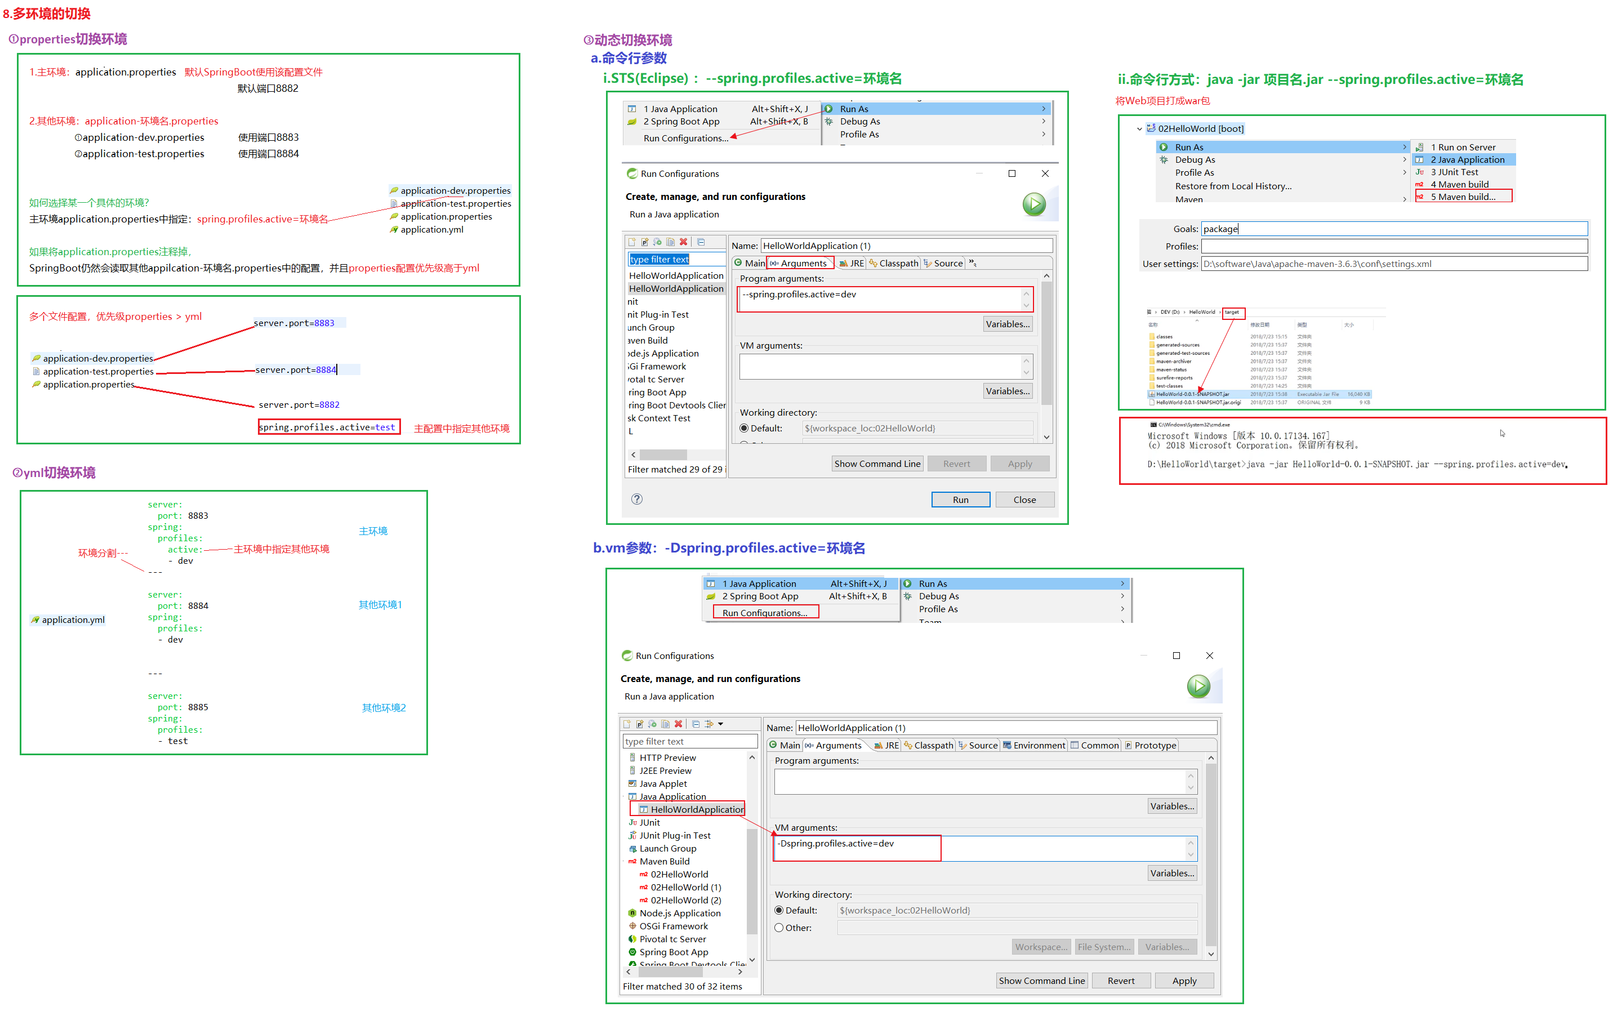
Task: Click the help question mark icon
Action: (636, 498)
